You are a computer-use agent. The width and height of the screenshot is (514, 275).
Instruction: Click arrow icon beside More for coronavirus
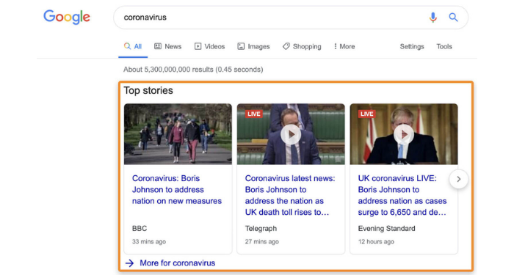coord(129,263)
